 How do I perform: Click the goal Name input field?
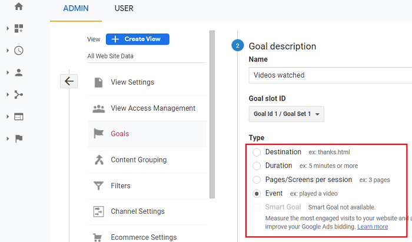330,75
